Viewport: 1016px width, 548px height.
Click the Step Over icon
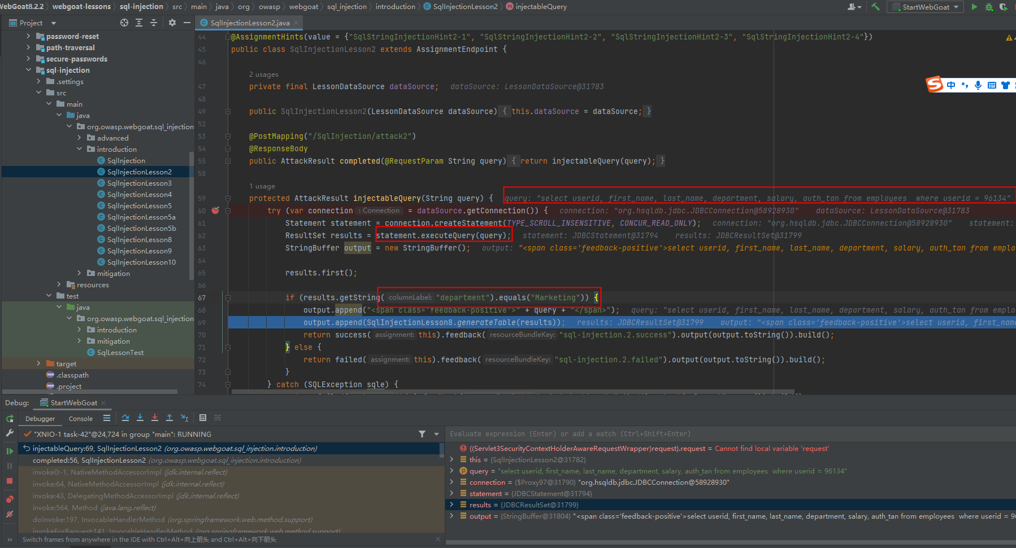[x=125, y=418]
